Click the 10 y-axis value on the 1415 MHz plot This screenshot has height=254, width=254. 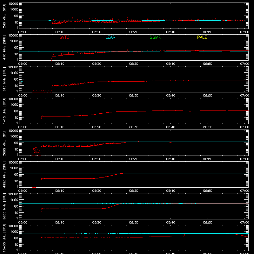click(16, 117)
